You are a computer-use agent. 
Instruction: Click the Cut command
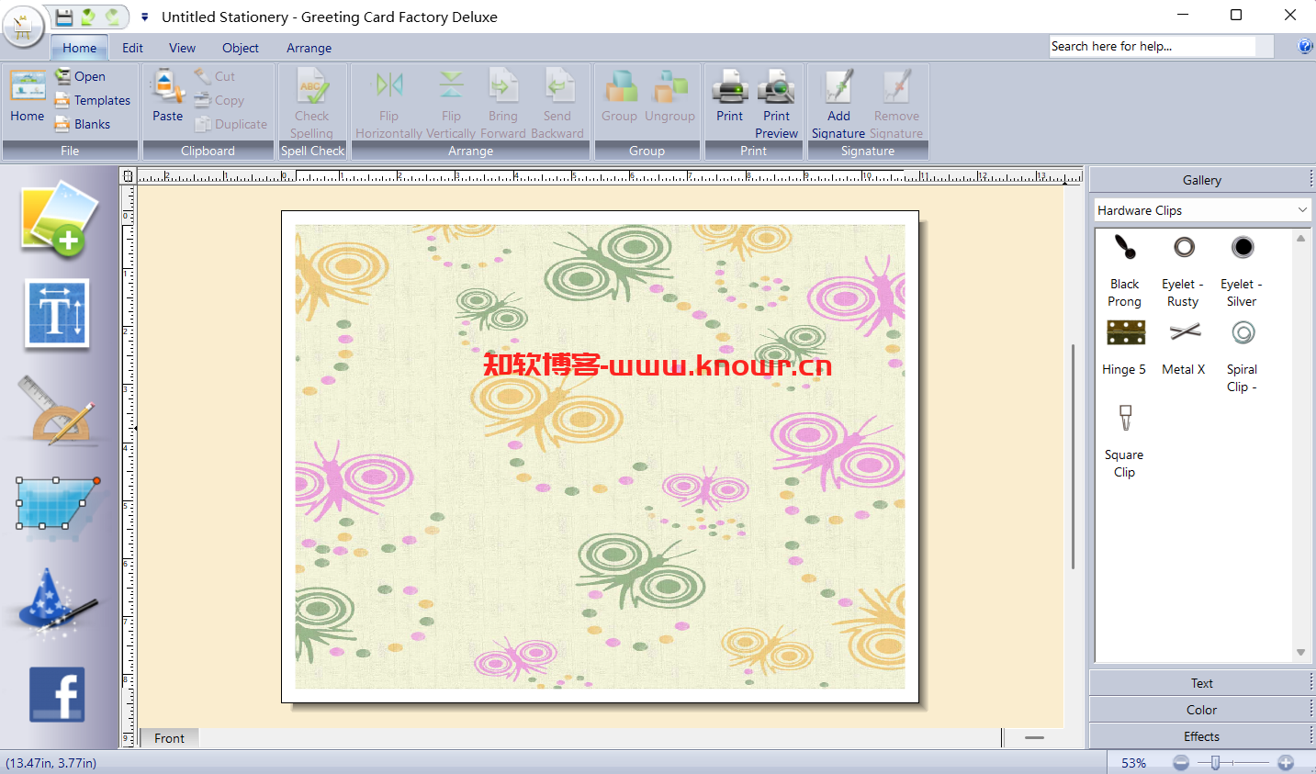(215, 76)
